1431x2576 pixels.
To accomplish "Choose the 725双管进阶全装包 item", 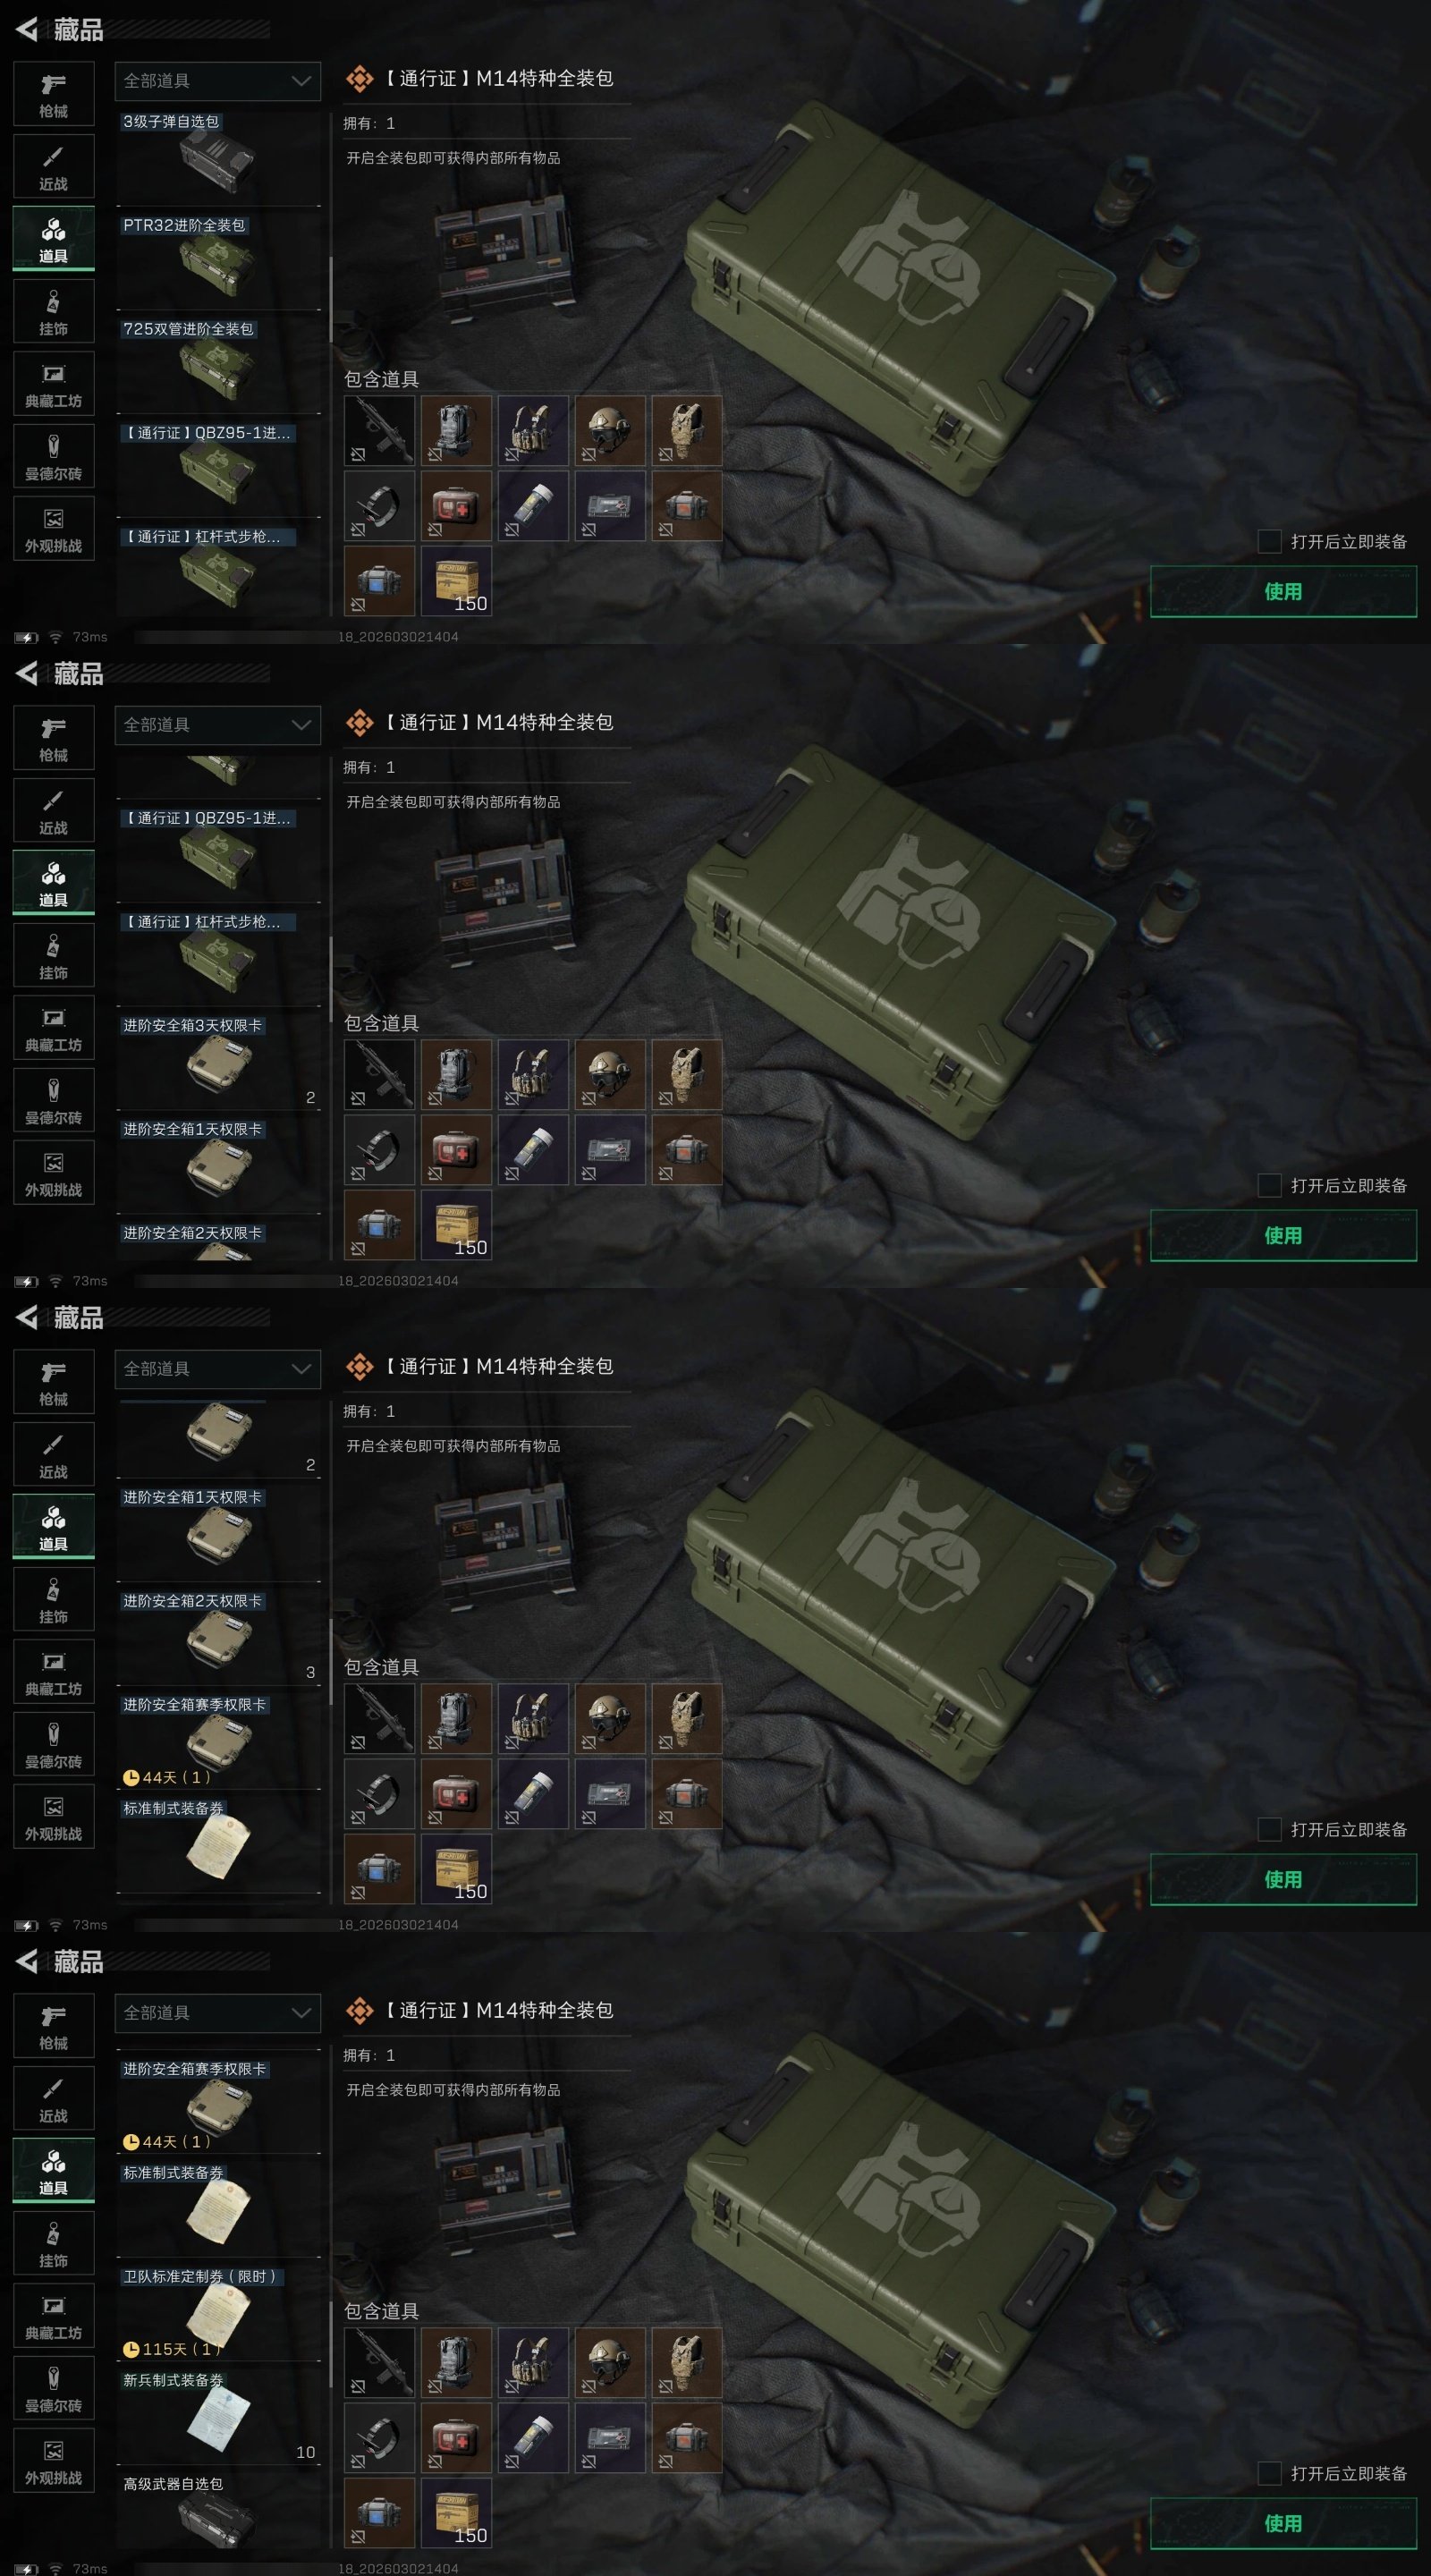I will pyautogui.click(x=218, y=364).
